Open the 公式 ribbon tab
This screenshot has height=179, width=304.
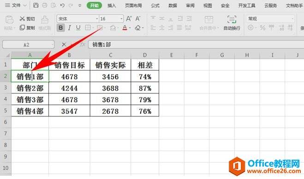click(155, 6)
